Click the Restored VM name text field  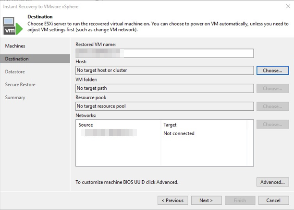click(x=164, y=53)
